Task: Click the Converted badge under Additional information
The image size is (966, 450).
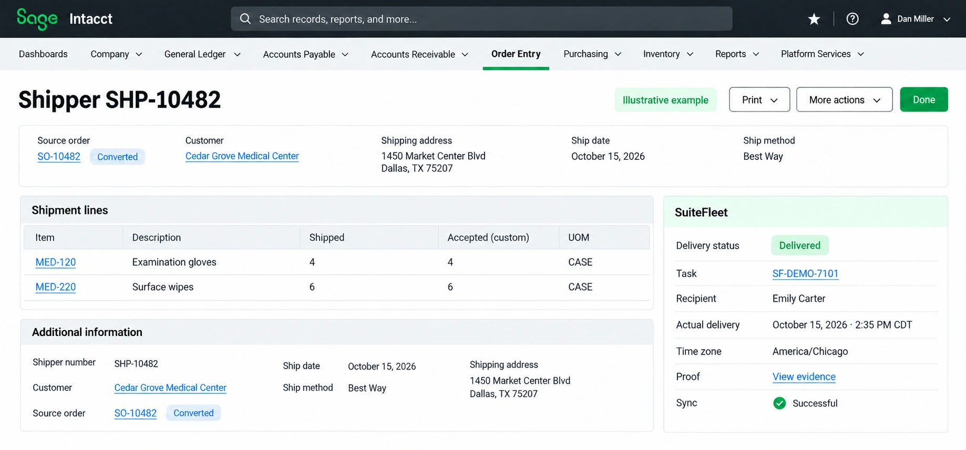Action: tap(193, 413)
